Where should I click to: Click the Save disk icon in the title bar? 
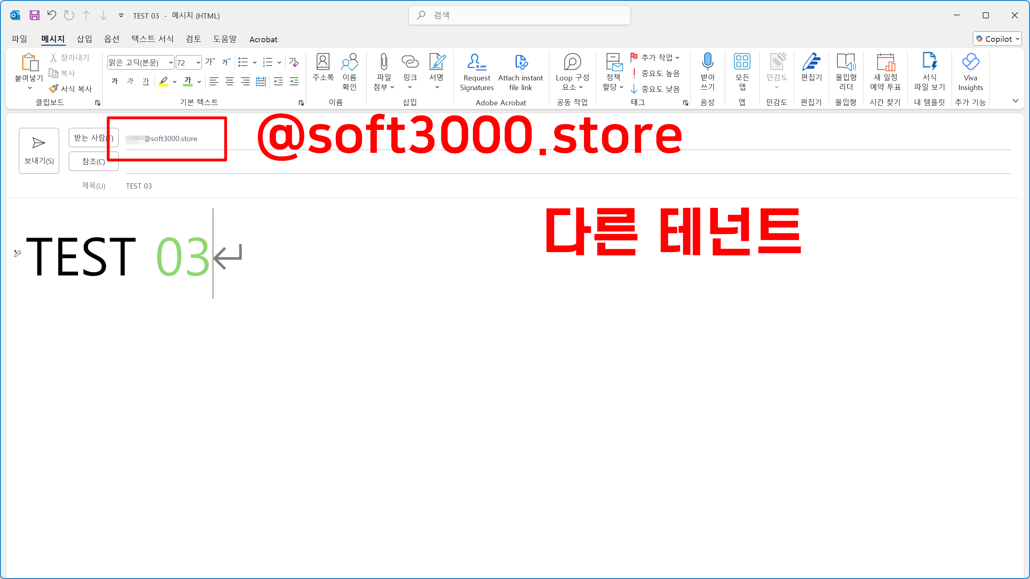pyautogui.click(x=35, y=15)
